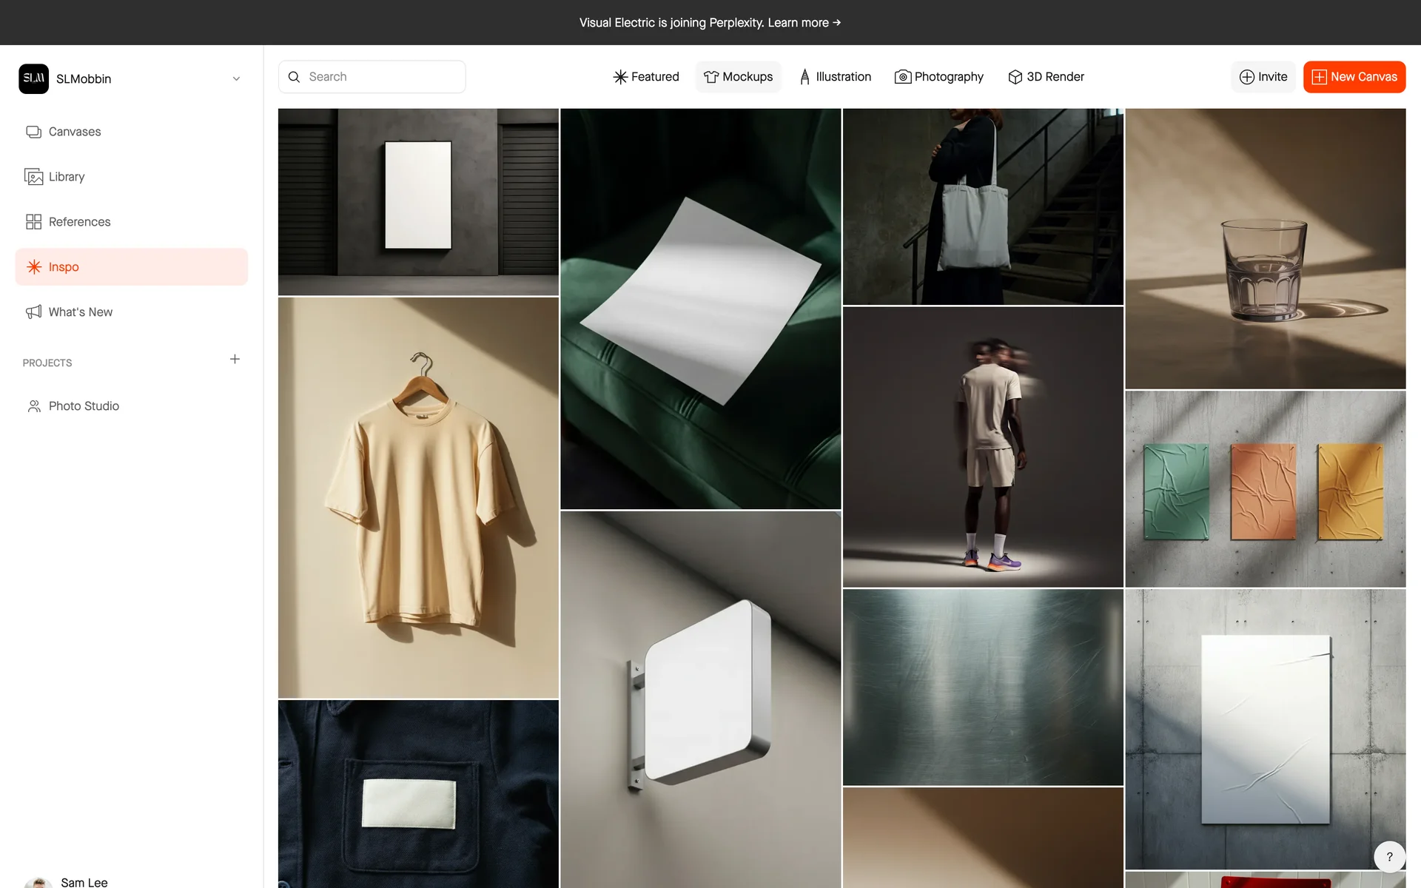The width and height of the screenshot is (1421, 888).
Task: Show the Photography category
Action: tap(938, 77)
